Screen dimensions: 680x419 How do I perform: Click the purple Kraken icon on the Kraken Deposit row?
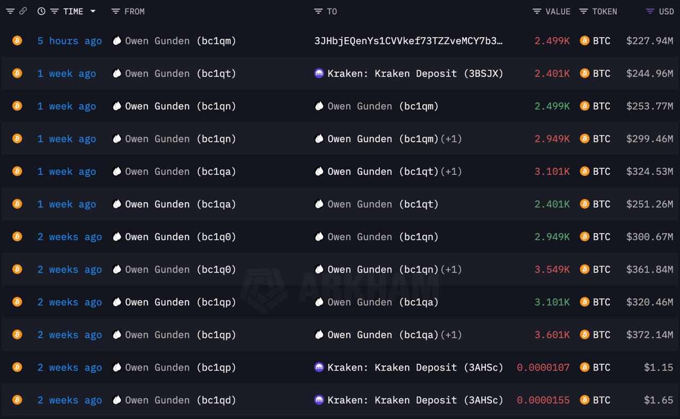(320, 73)
